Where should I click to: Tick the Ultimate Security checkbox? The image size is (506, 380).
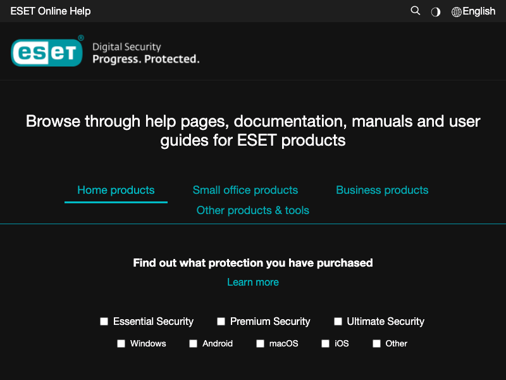coord(338,321)
